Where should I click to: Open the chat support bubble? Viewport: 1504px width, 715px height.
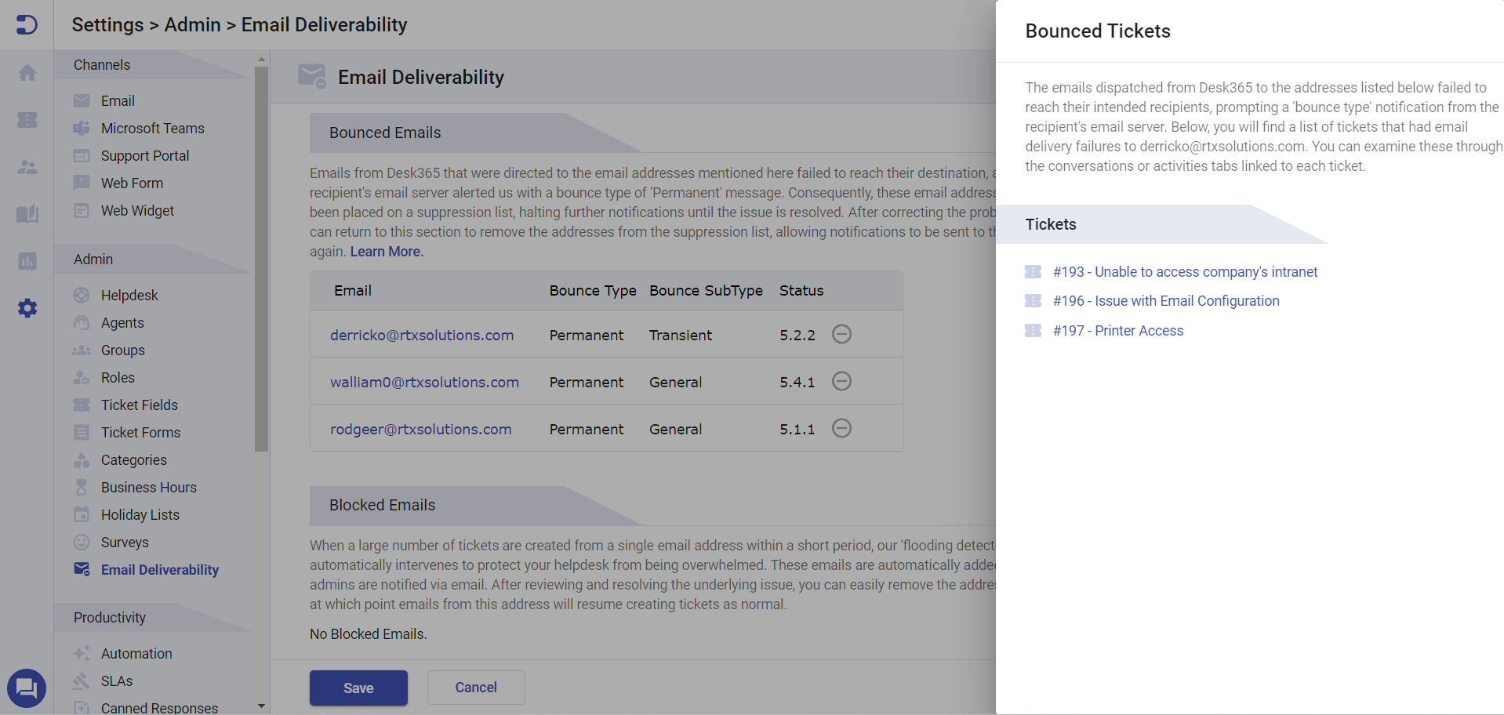pos(27,688)
